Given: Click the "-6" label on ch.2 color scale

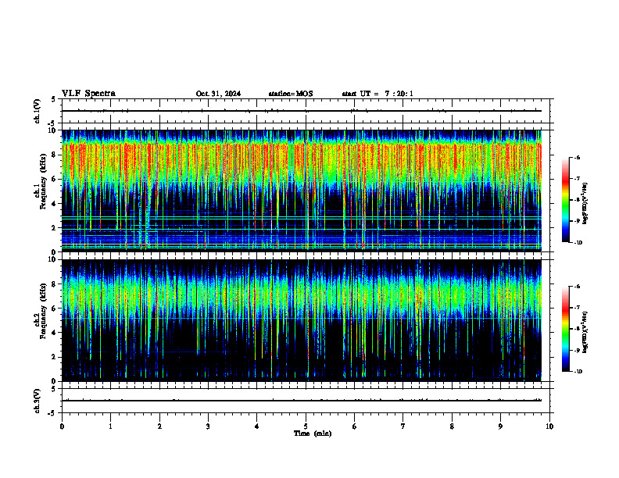Looking at the screenshot, I should [x=577, y=287].
